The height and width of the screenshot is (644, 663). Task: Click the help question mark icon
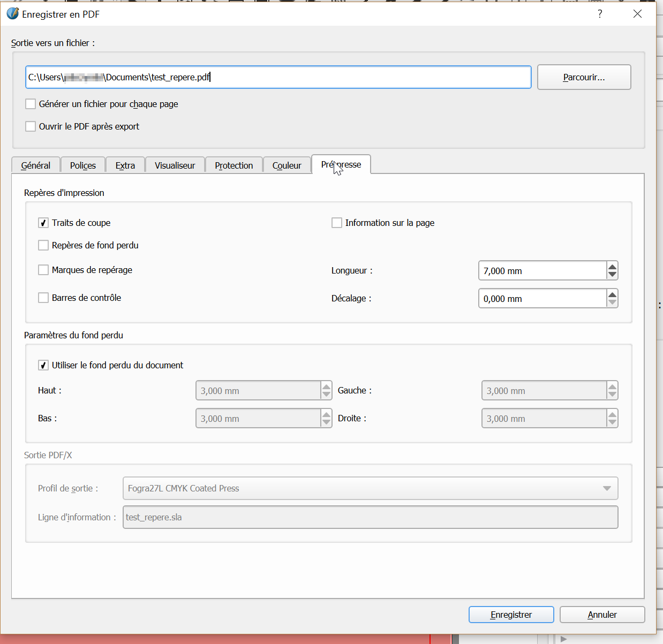600,14
